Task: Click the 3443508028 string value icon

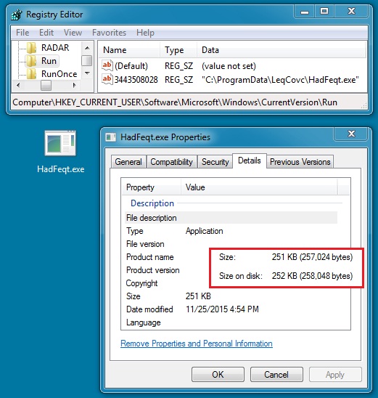Action: [107, 79]
